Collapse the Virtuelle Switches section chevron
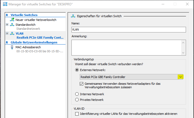 tap(7, 15)
